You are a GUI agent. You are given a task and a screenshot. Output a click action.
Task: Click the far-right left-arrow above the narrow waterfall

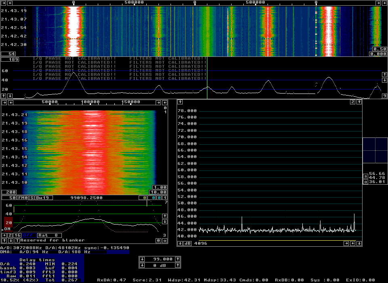click(164, 102)
